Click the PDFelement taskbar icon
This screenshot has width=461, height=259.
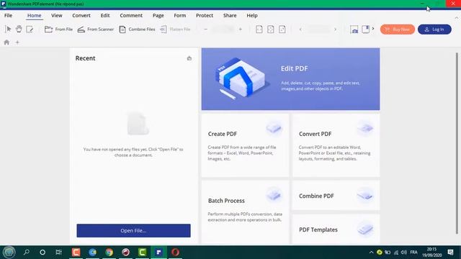(x=158, y=252)
